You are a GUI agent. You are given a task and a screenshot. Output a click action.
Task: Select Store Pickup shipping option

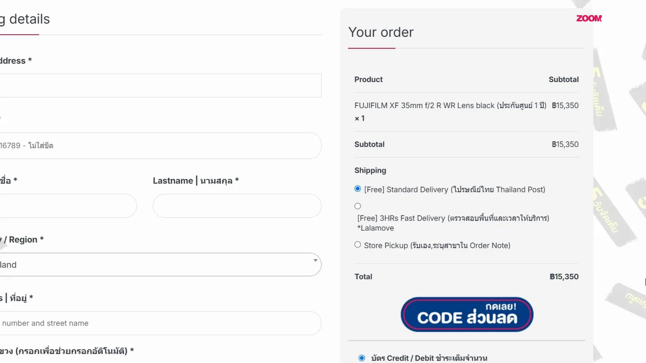358,245
